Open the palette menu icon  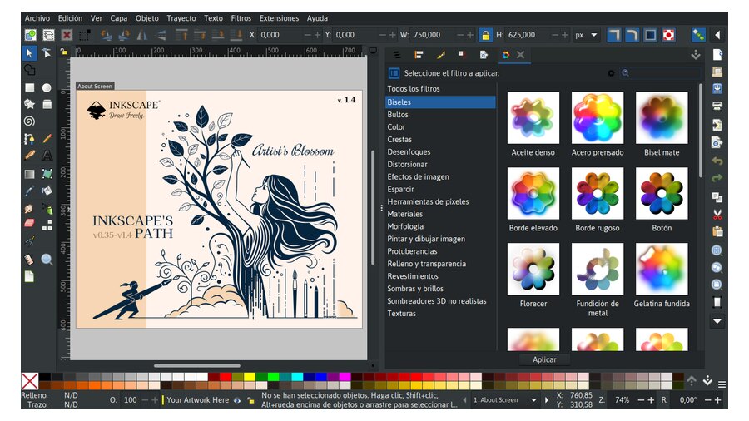[722, 384]
